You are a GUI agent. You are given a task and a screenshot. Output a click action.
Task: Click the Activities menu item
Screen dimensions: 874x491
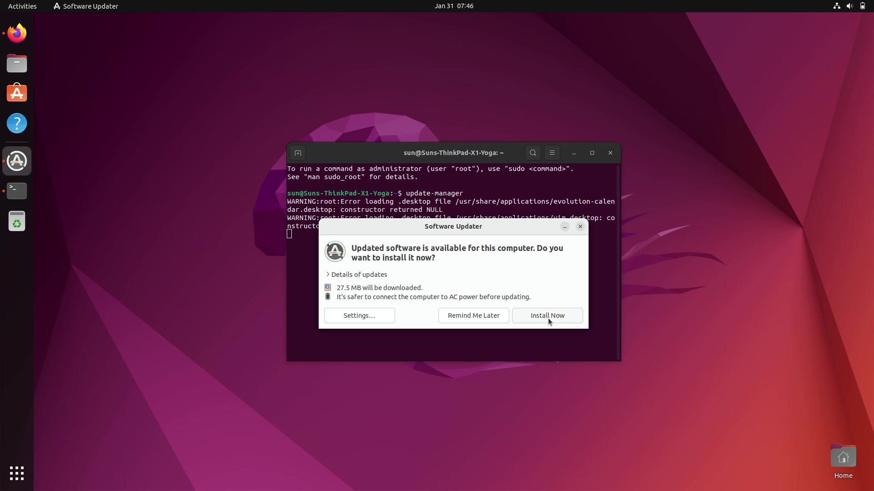click(21, 6)
